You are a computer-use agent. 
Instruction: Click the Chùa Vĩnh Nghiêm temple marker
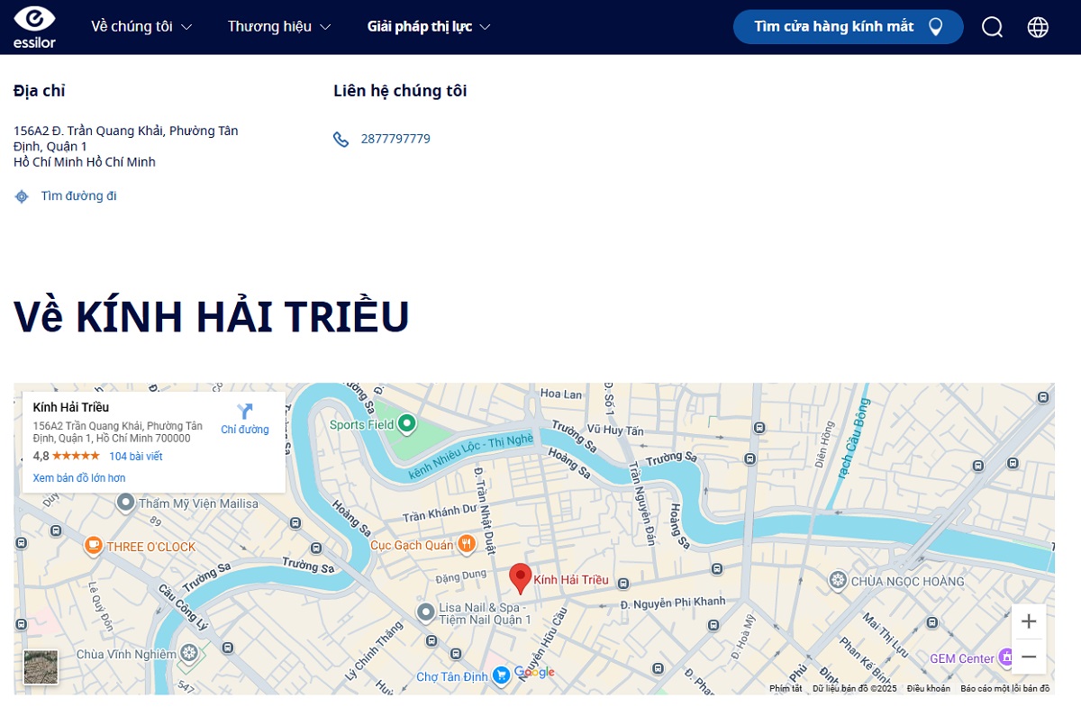[188, 653]
